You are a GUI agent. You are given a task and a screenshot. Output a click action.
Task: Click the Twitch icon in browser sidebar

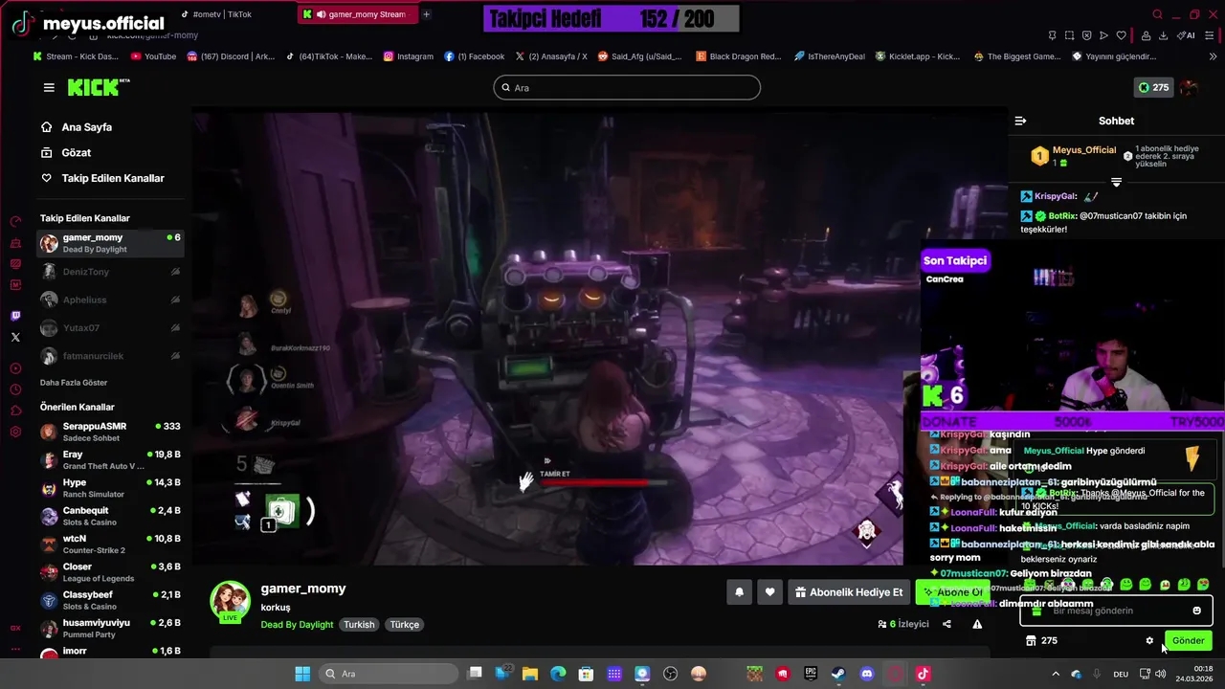pos(15,316)
